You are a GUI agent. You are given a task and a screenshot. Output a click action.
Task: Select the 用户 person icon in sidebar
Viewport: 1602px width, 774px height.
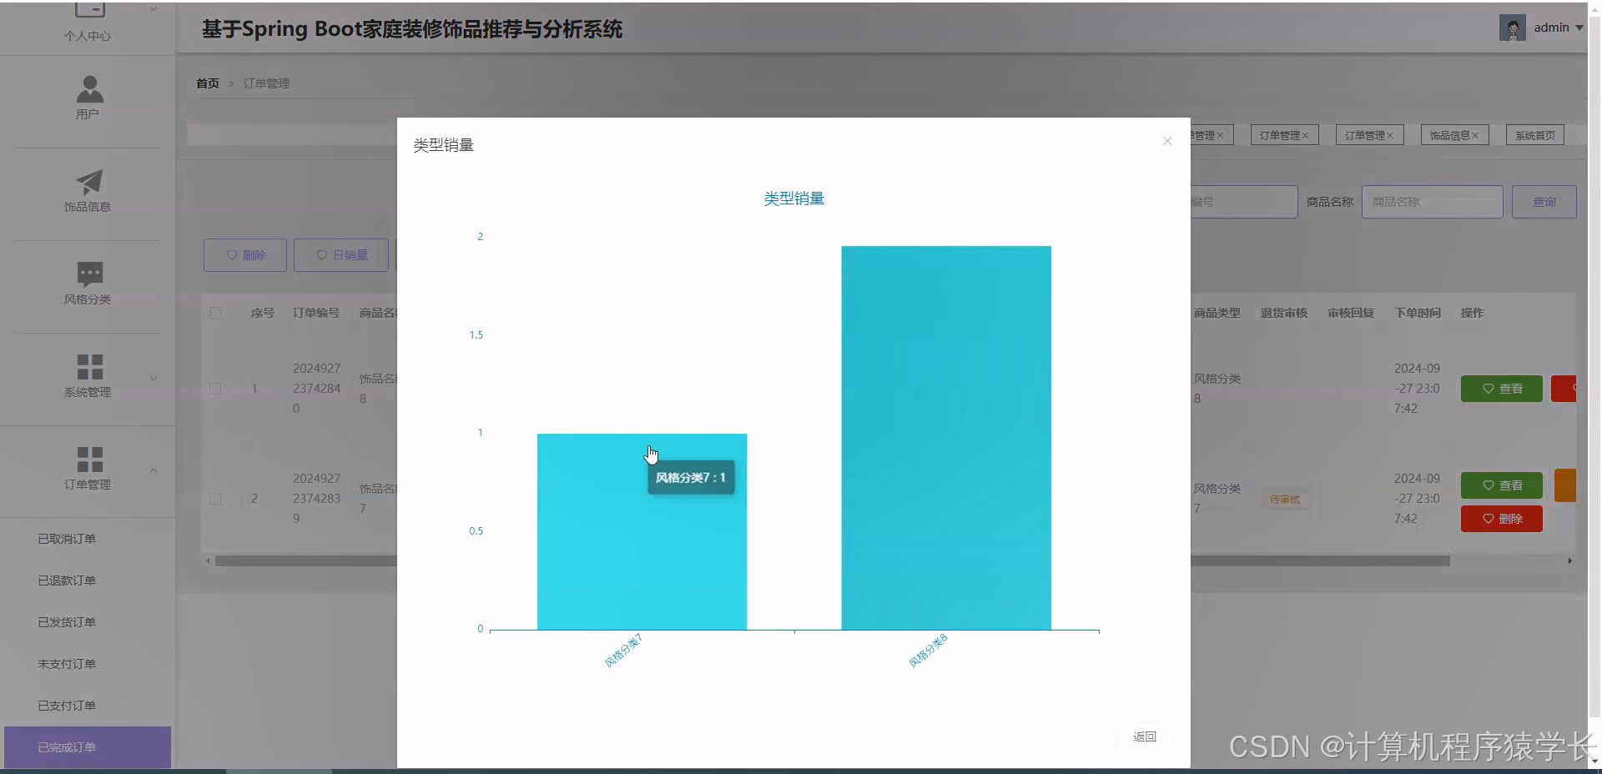point(88,90)
